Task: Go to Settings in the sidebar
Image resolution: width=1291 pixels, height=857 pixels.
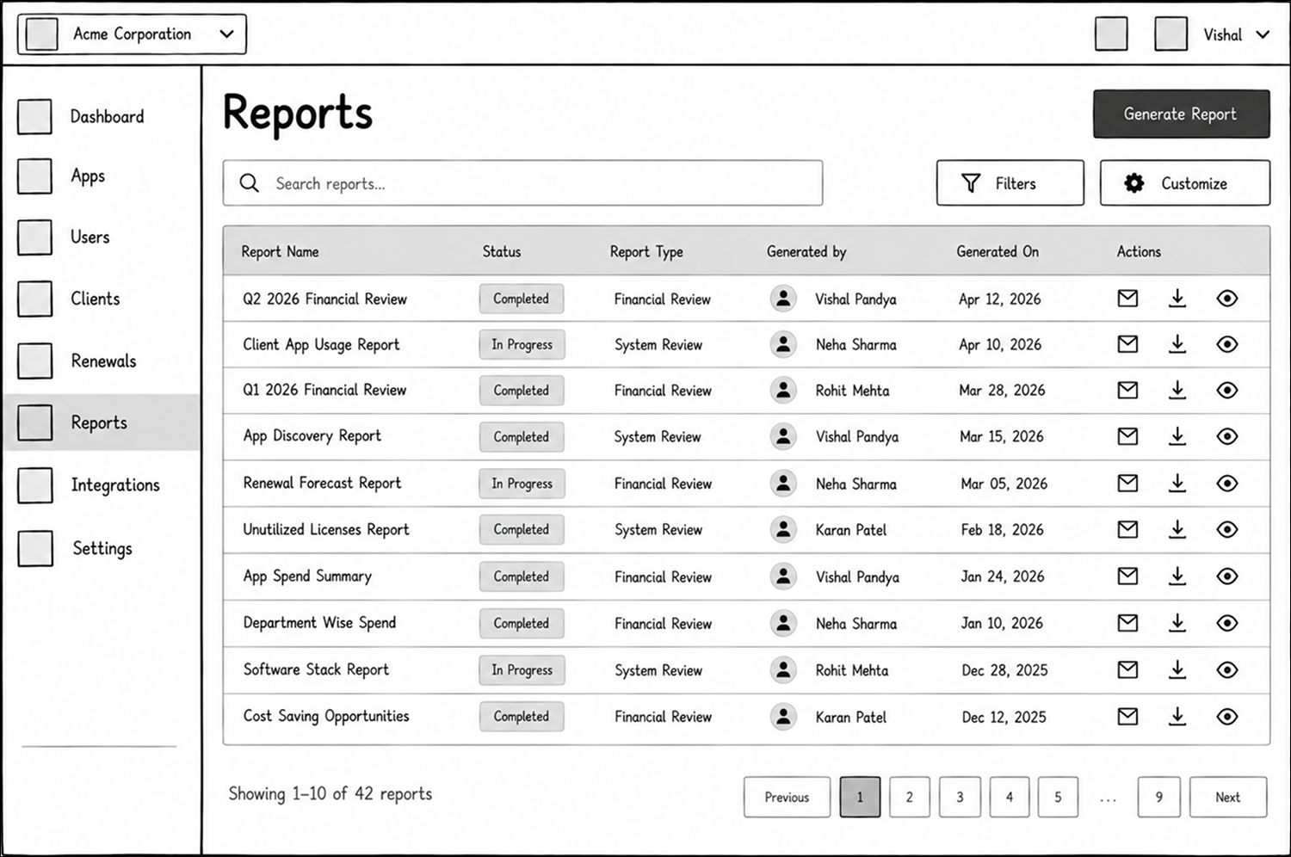Action: pos(102,548)
